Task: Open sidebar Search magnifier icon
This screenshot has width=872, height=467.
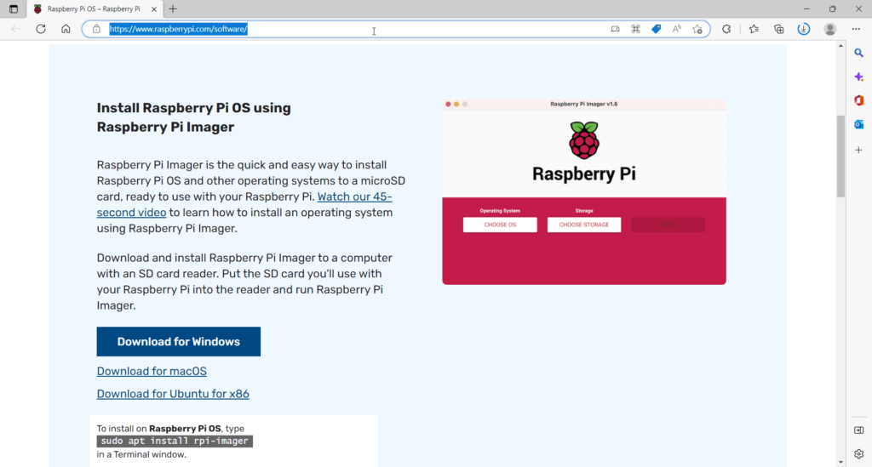Action: pyautogui.click(x=859, y=53)
